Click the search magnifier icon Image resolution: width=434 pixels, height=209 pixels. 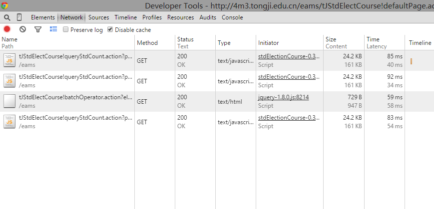tap(7, 17)
